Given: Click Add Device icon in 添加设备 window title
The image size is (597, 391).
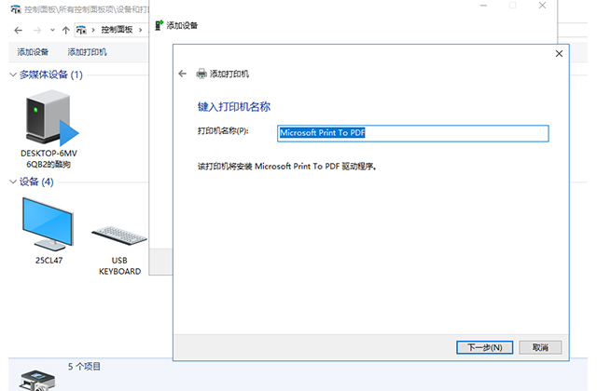Looking at the screenshot, I should 160,25.
